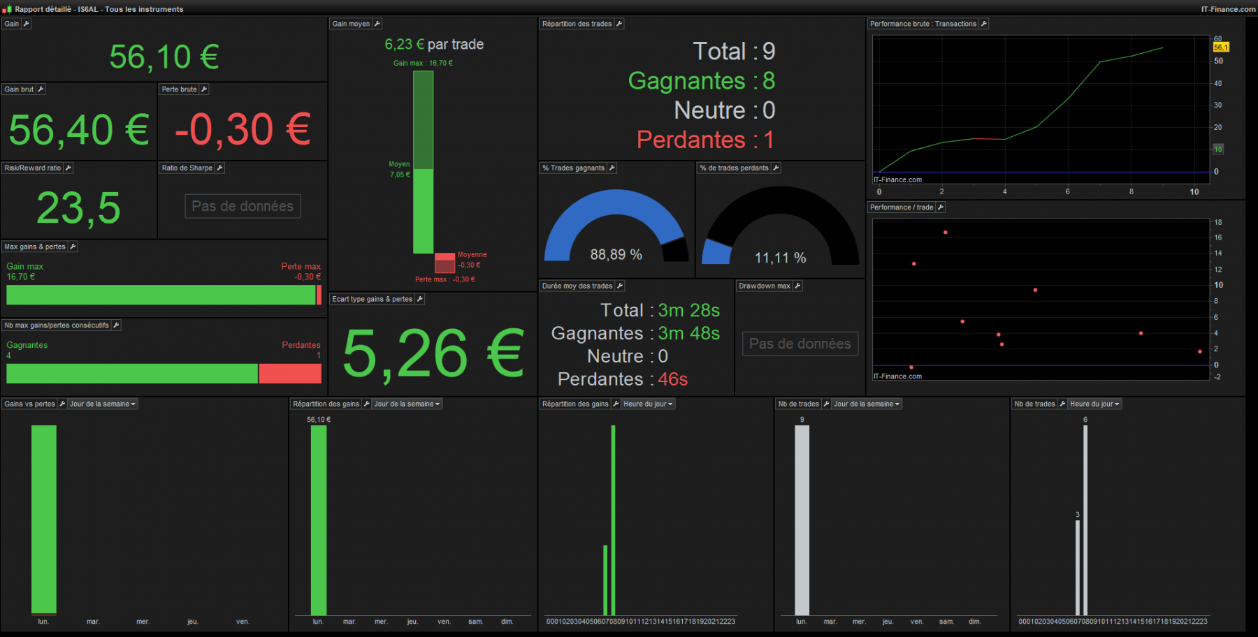This screenshot has width=1258, height=637.
Task: Click wrench for % Trades gagnants
Action: coord(612,168)
